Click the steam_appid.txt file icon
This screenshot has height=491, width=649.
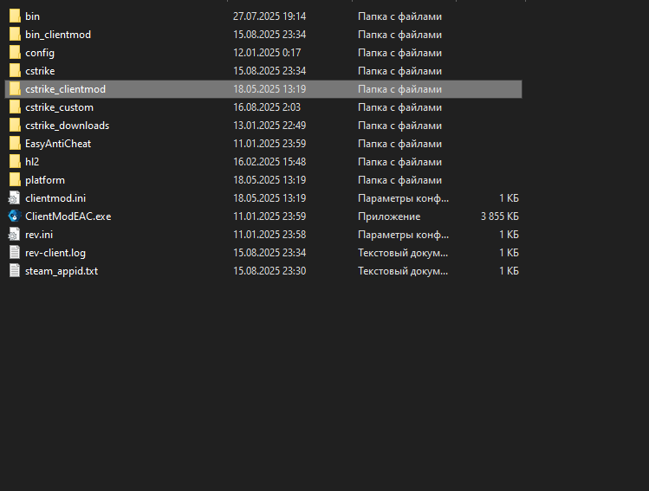tap(15, 271)
